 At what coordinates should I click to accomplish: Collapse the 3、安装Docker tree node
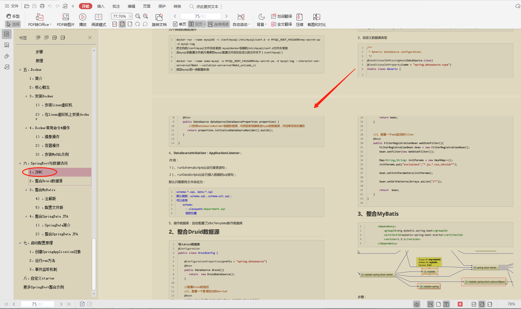click(x=26, y=96)
